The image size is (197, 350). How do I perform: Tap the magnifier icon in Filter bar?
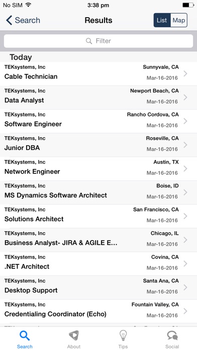pos(89,41)
